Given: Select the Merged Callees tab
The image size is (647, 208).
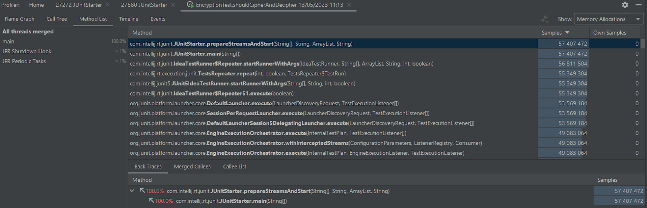Looking at the screenshot, I should coord(192,166).
